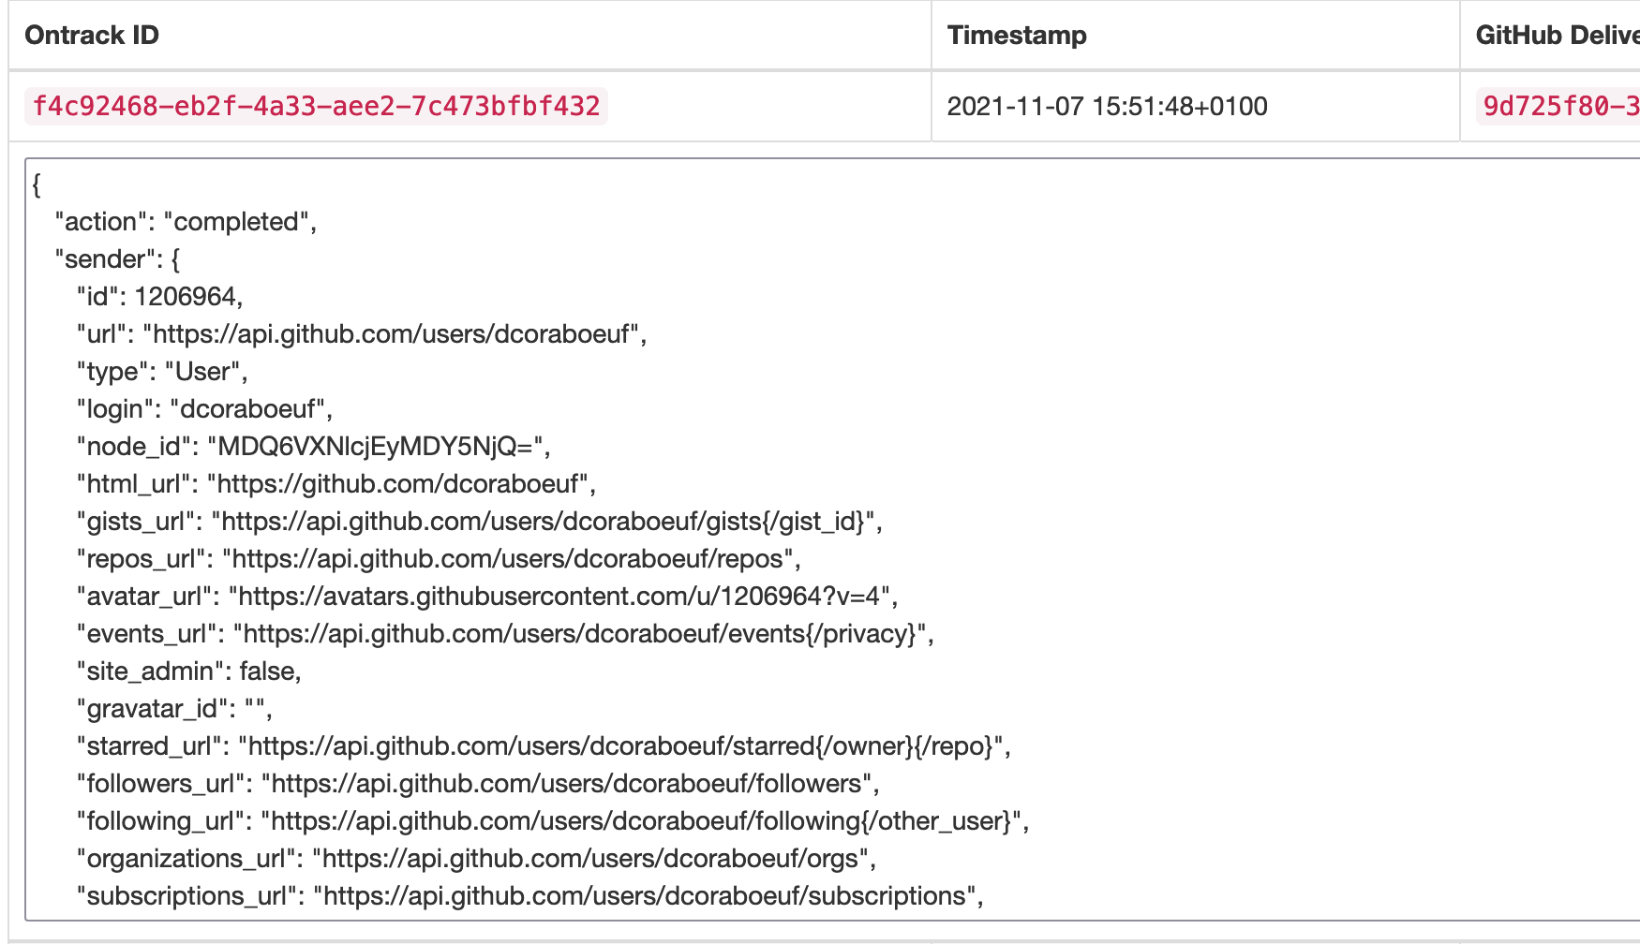Click the subscriptions_url line in the payload
This screenshot has height=944, width=1640.
coord(529,896)
